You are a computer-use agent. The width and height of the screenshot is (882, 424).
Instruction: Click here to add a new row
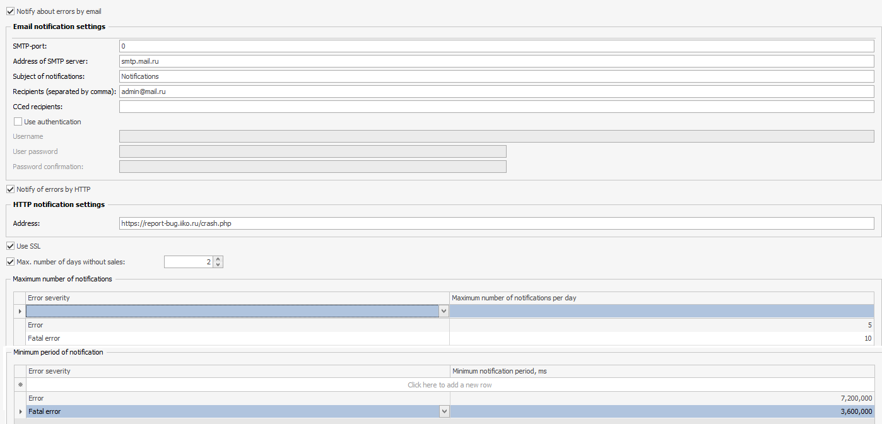[449, 385]
